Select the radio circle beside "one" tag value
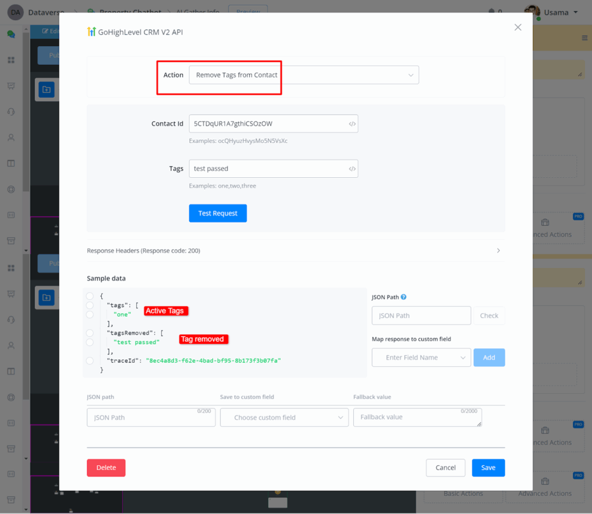592x514 pixels. pyautogui.click(x=90, y=314)
